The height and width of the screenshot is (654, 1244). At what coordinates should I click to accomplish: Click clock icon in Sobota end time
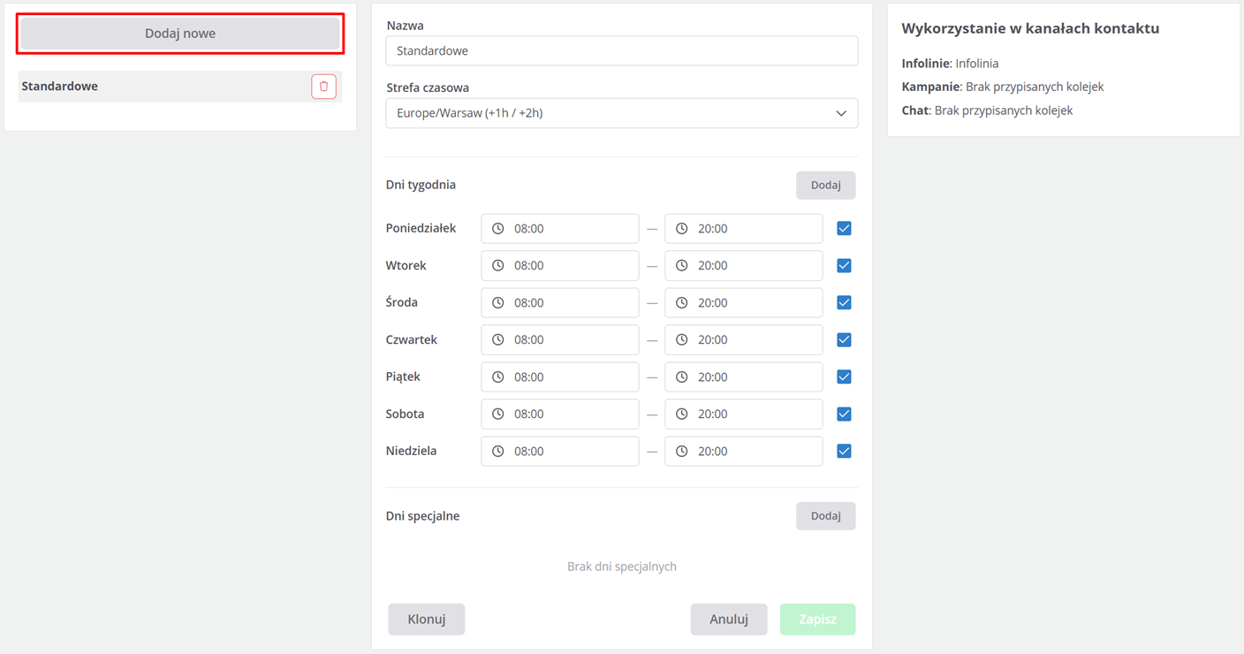click(682, 414)
